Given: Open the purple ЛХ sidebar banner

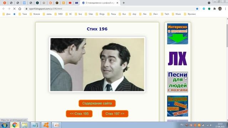Looking at the screenshot, I should (x=177, y=58).
